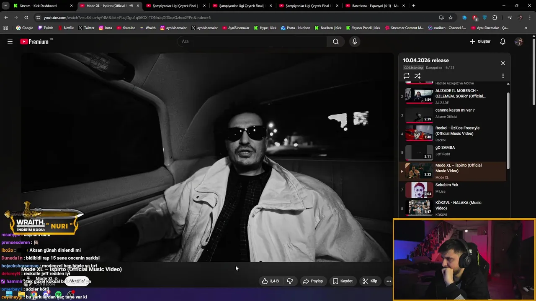The image size is (536, 301).
Task: Like the video showing 3,4 B
Action: [270, 281]
